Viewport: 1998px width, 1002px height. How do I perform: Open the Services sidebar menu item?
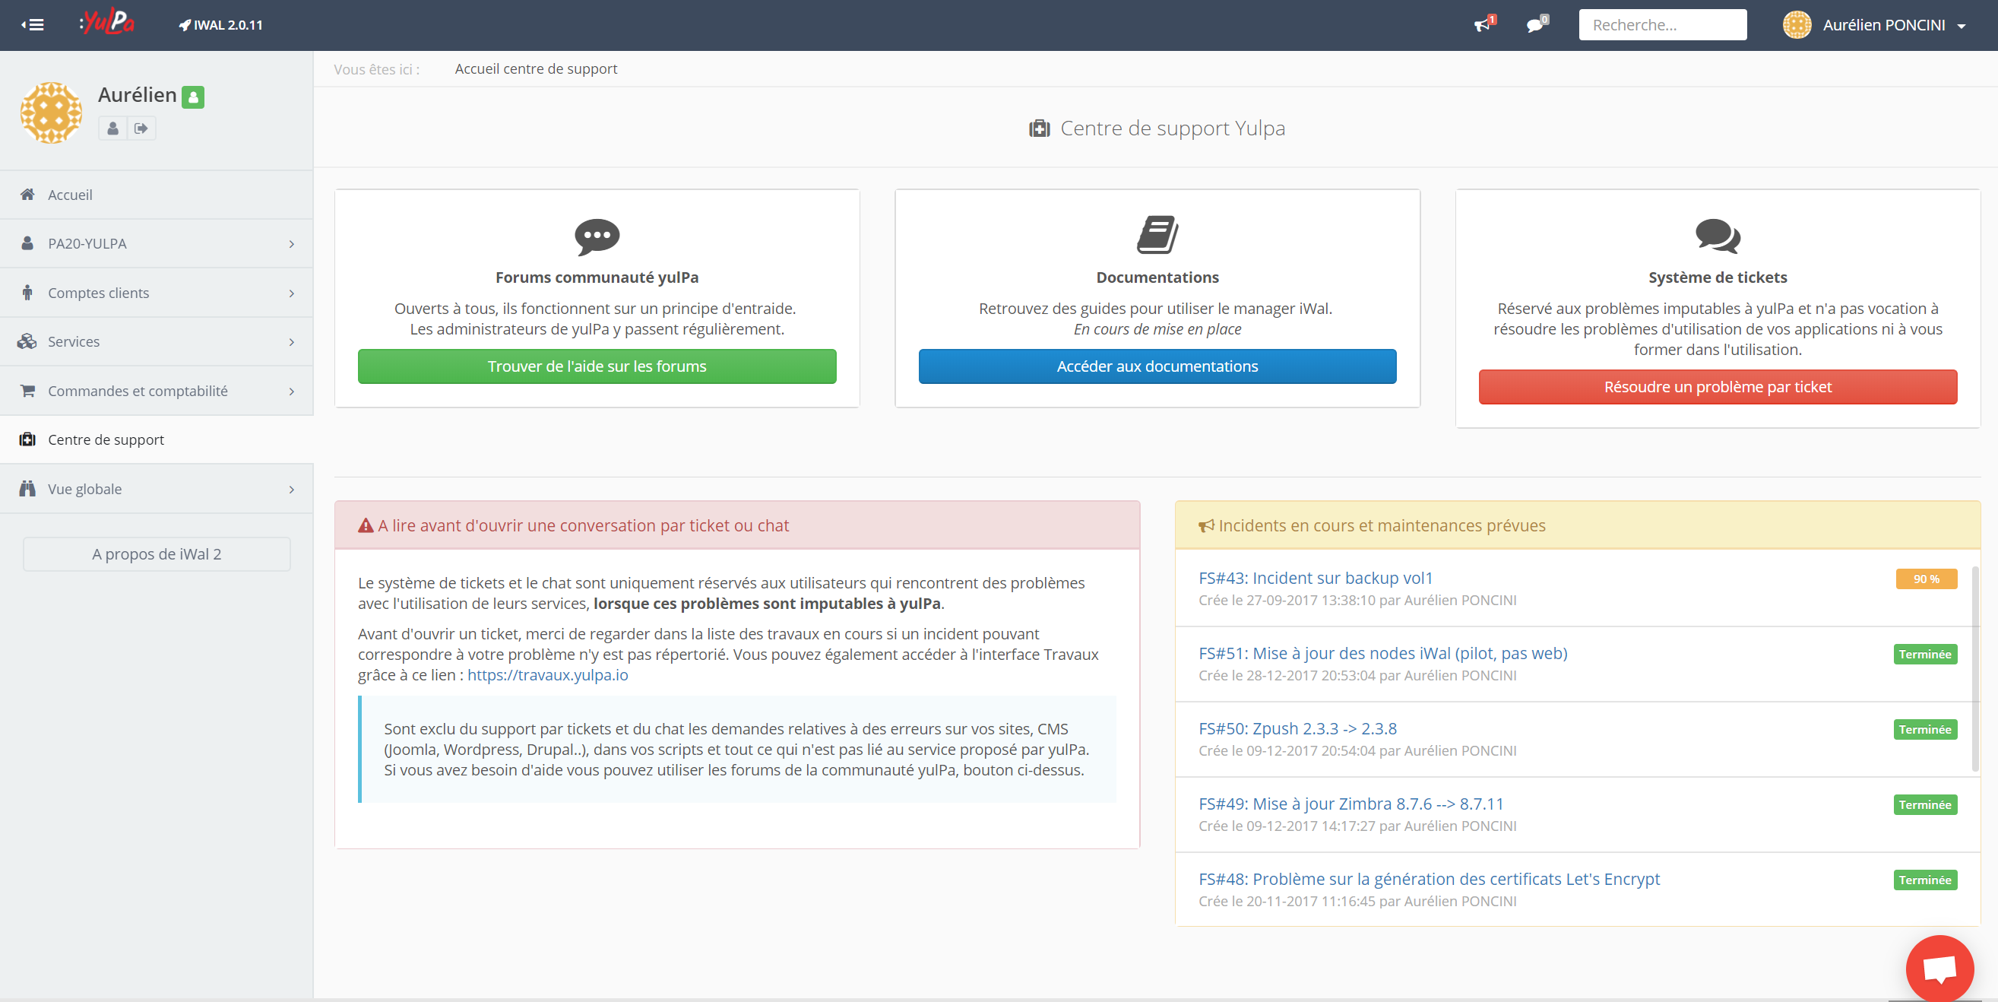[157, 341]
